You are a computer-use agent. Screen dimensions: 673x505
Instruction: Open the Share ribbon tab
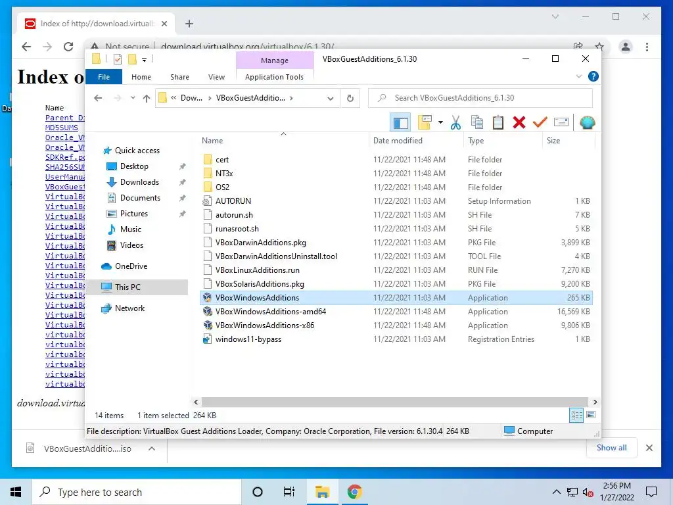tap(179, 77)
